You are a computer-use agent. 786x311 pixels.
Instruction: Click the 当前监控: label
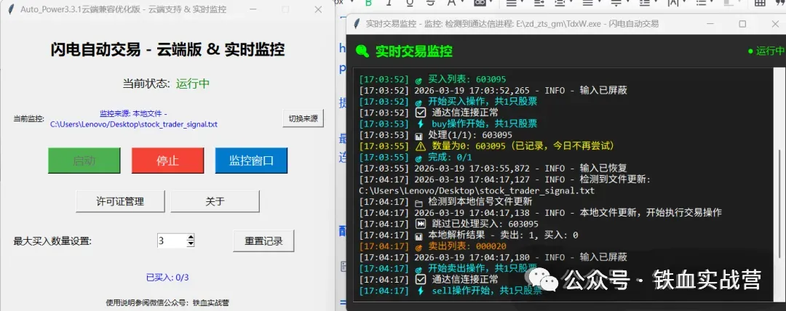tap(28, 119)
